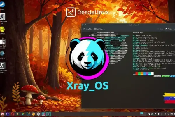175x117 pixels.
Task: Switch desktops using the taskbar pager
Action: [x=143, y=114]
